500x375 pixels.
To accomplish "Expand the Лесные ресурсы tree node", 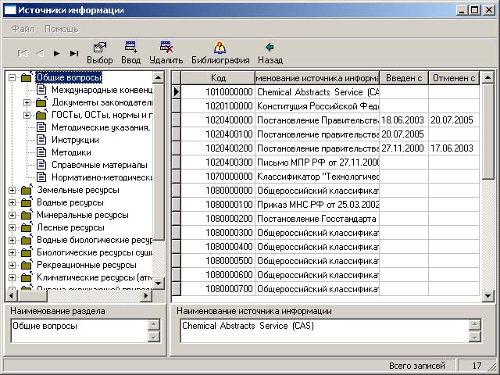I will [12, 227].
